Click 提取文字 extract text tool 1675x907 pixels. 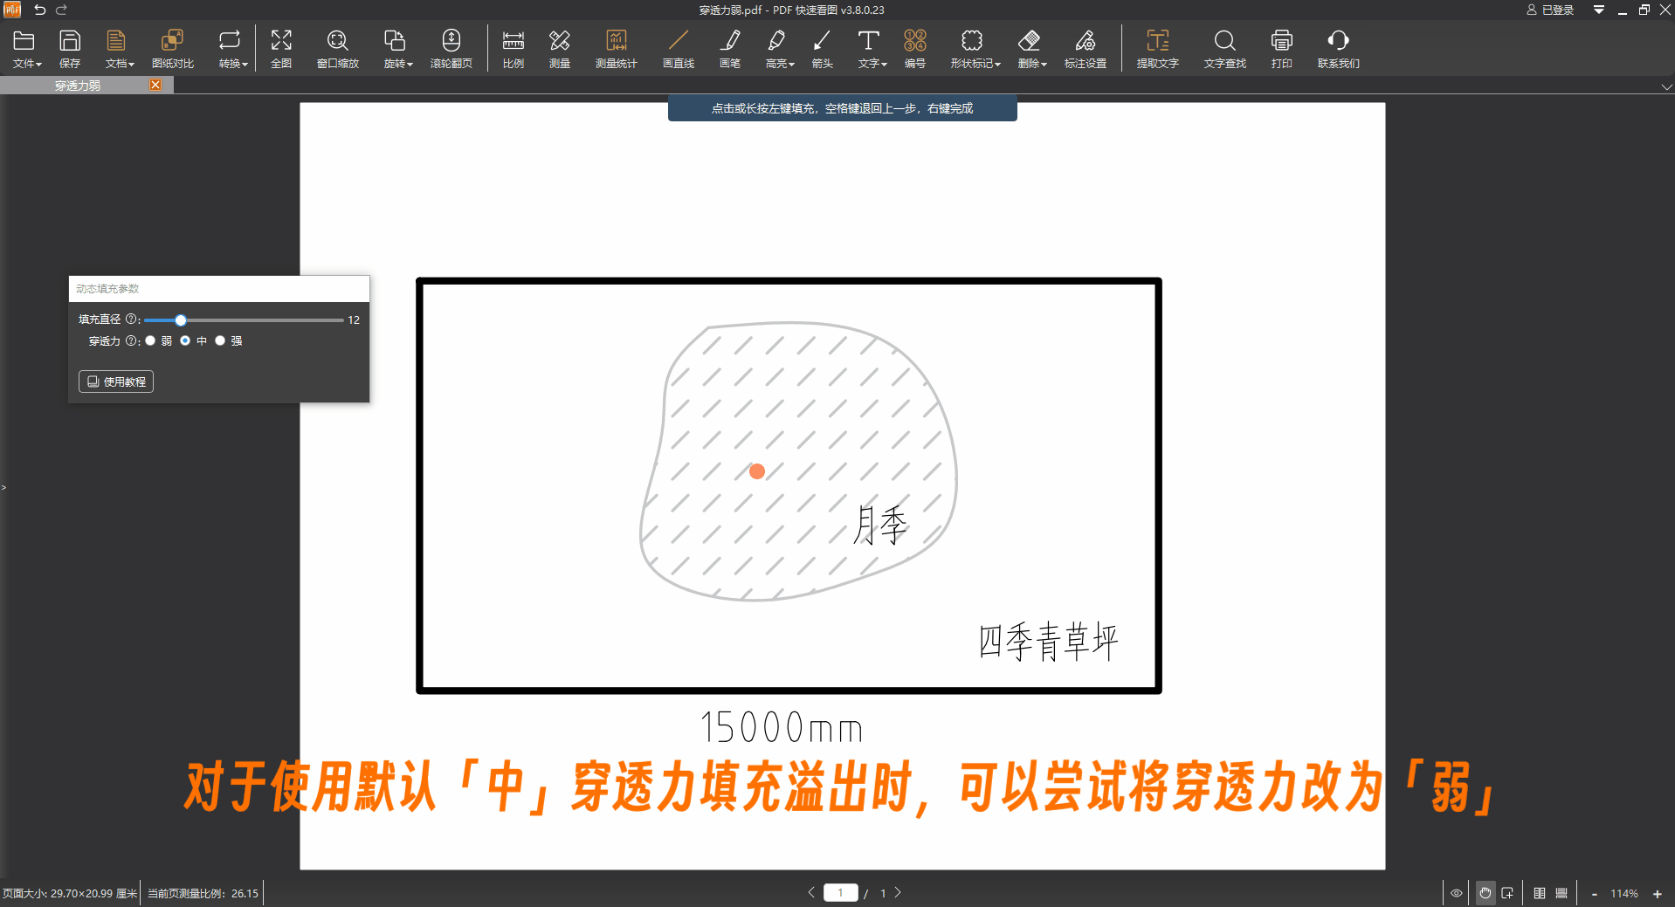pos(1158,49)
